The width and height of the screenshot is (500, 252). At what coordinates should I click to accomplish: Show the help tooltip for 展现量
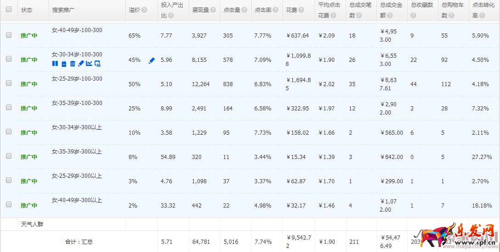tap(213, 10)
